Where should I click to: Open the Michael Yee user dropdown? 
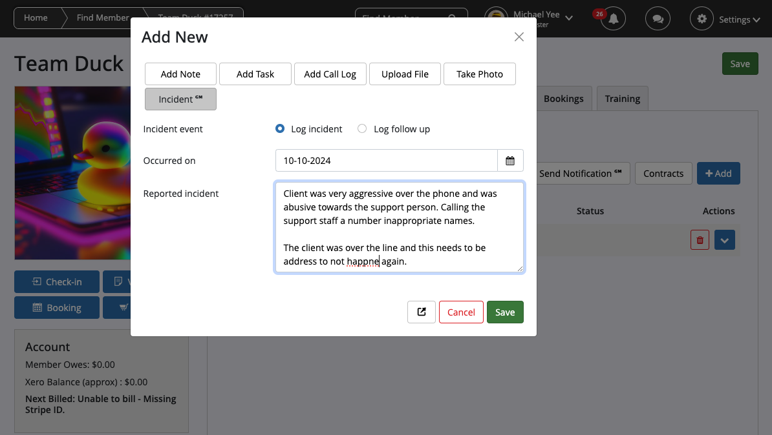tap(569, 18)
